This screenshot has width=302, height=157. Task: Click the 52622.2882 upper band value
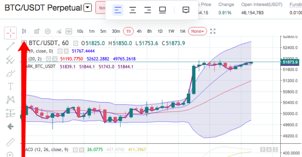point(98,59)
